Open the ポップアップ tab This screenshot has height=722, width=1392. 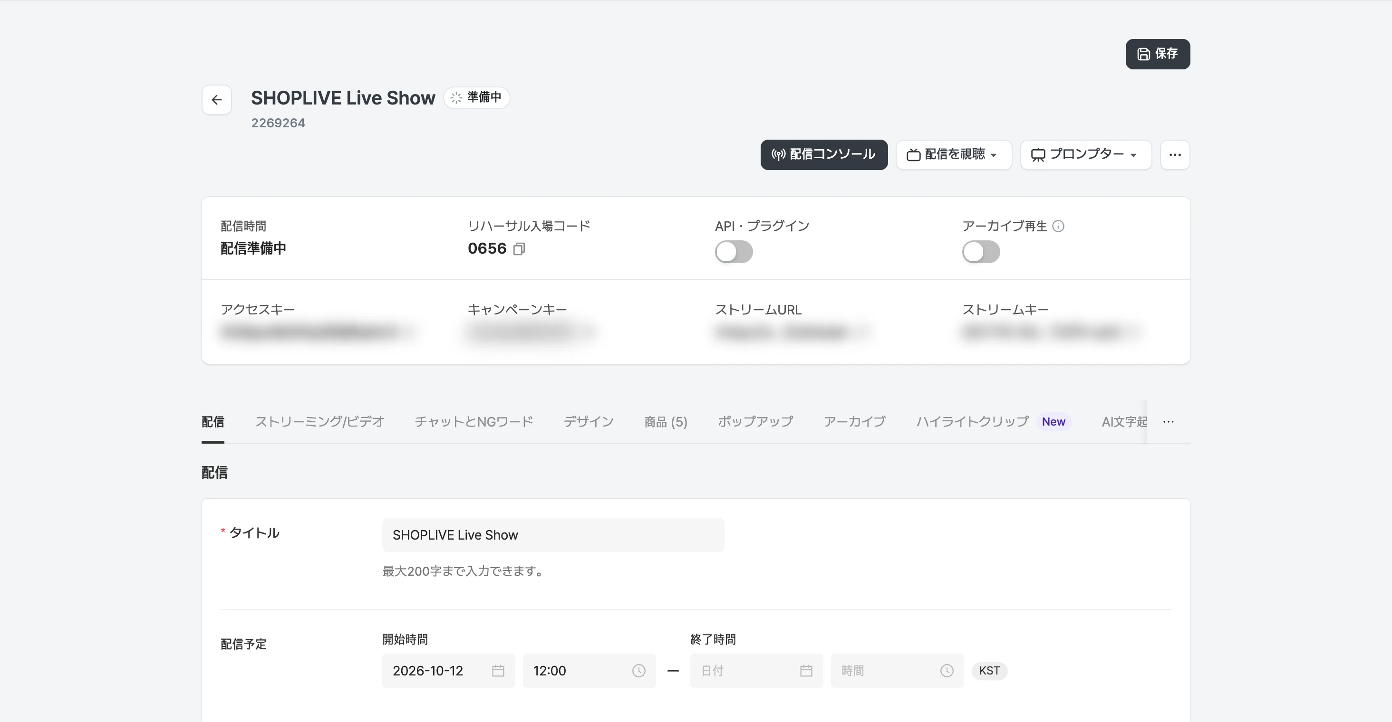pyautogui.click(x=755, y=422)
